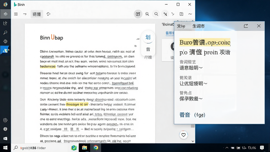Click the share icon in the left sidebar

pyautogui.click(x=5, y=23)
